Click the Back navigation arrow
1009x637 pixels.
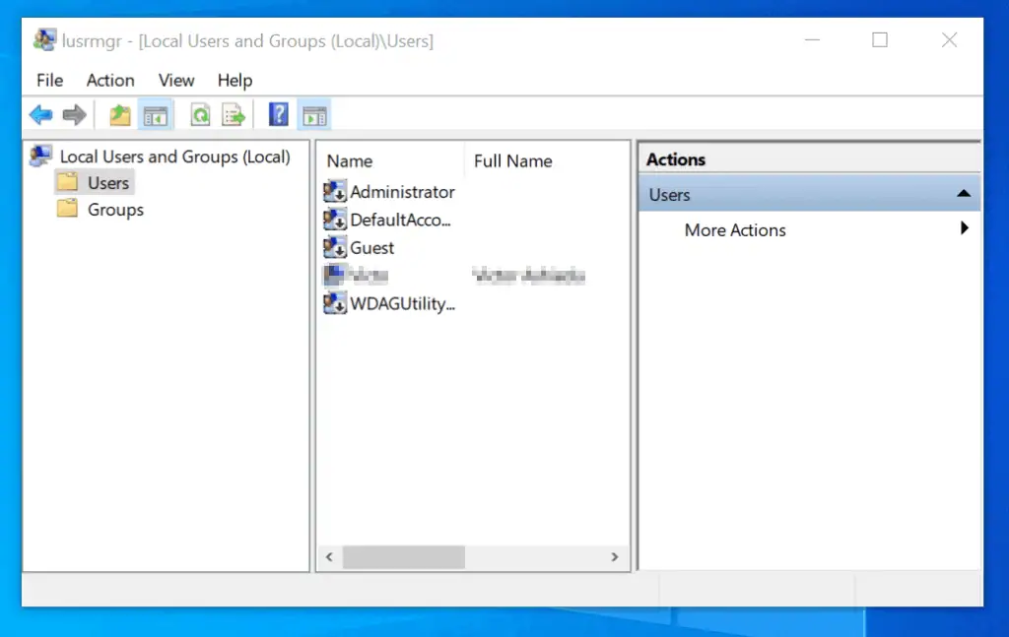click(39, 114)
